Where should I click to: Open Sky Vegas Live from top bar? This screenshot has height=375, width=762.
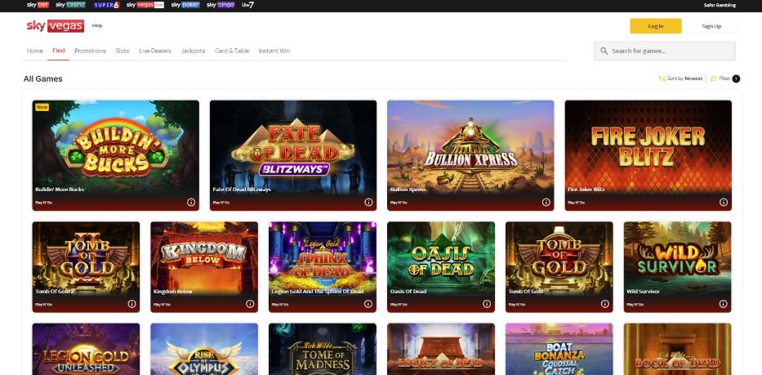pyautogui.click(x=145, y=5)
